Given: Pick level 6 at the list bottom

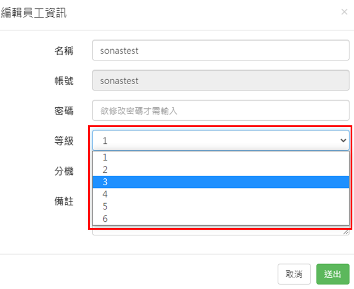Looking at the screenshot, I should coord(220,219).
